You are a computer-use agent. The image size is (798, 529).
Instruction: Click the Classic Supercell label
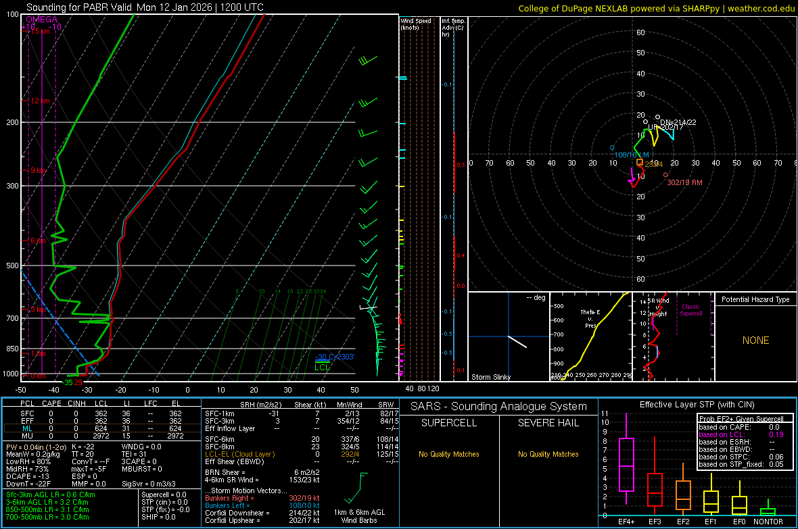coord(691,310)
